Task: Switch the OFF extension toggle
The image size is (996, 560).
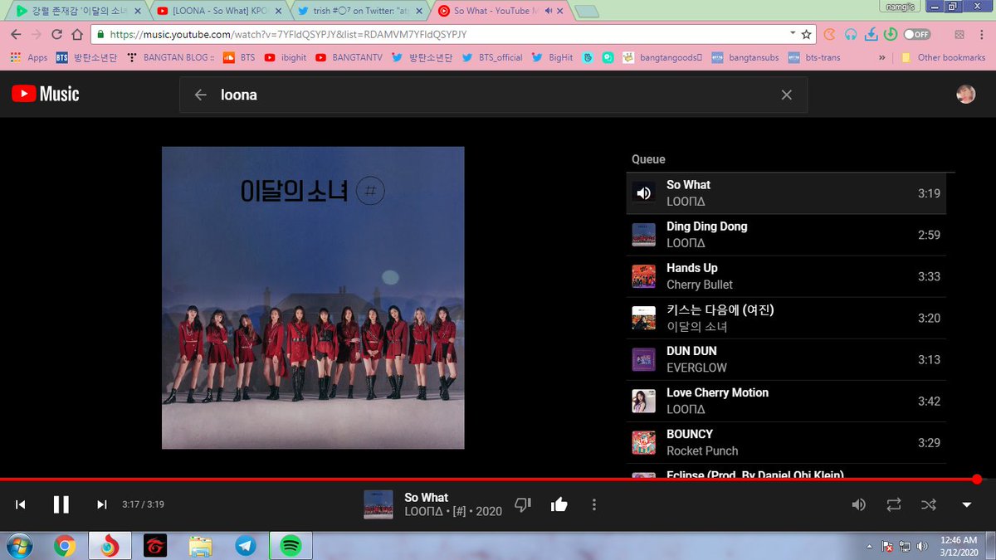Action: coord(916,35)
